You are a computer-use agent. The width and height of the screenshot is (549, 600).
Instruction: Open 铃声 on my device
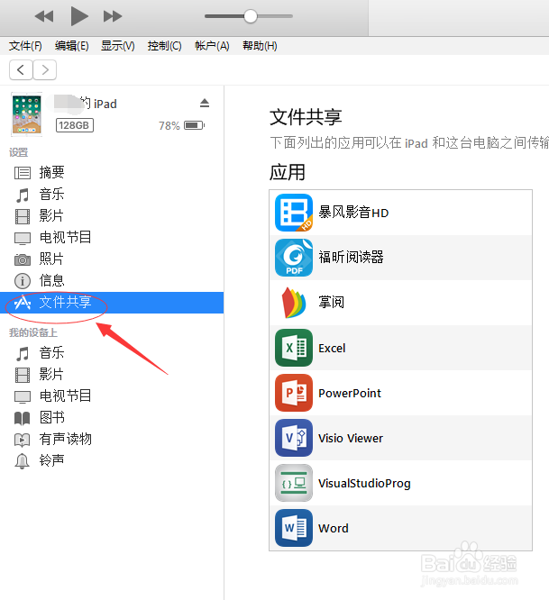112,460
